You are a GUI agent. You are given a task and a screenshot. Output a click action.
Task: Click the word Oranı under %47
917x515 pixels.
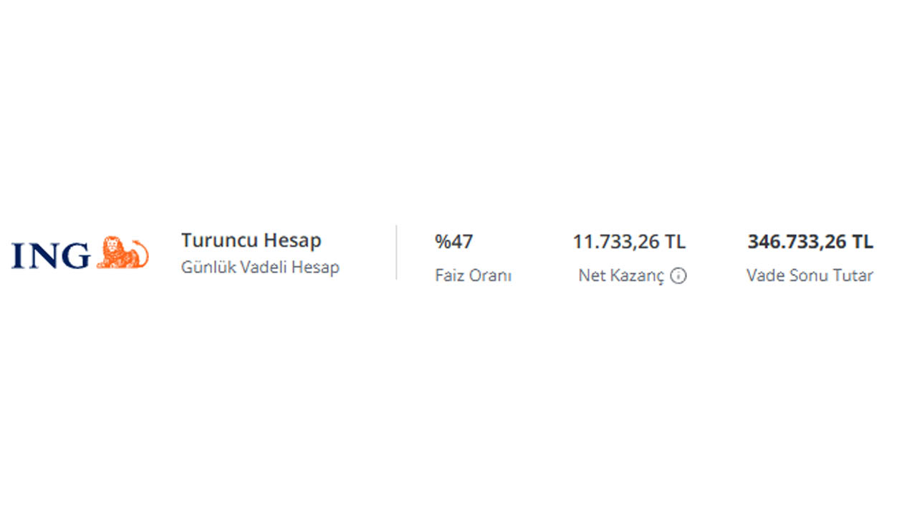click(491, 275)
